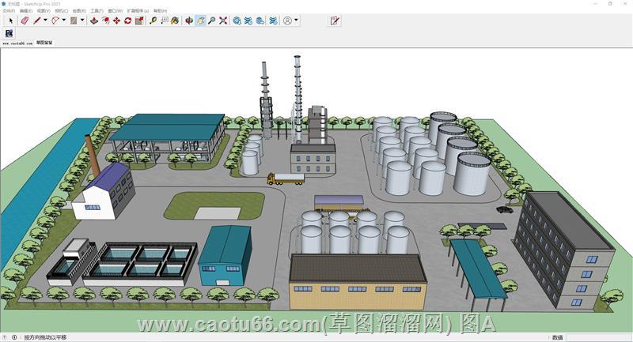
Task: Select the Paint Bucket tool
Action: [x=175, y=21]
